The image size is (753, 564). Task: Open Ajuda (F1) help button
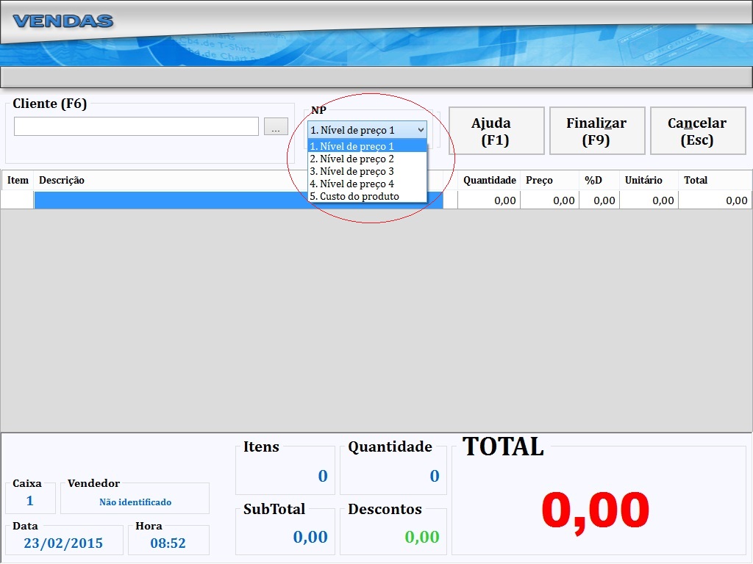496,131
